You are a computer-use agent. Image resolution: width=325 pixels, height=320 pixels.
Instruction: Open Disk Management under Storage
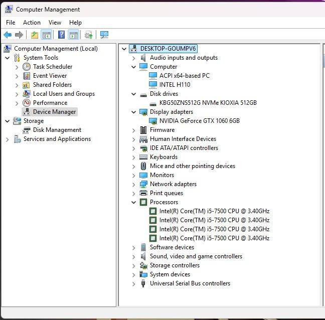57,130
